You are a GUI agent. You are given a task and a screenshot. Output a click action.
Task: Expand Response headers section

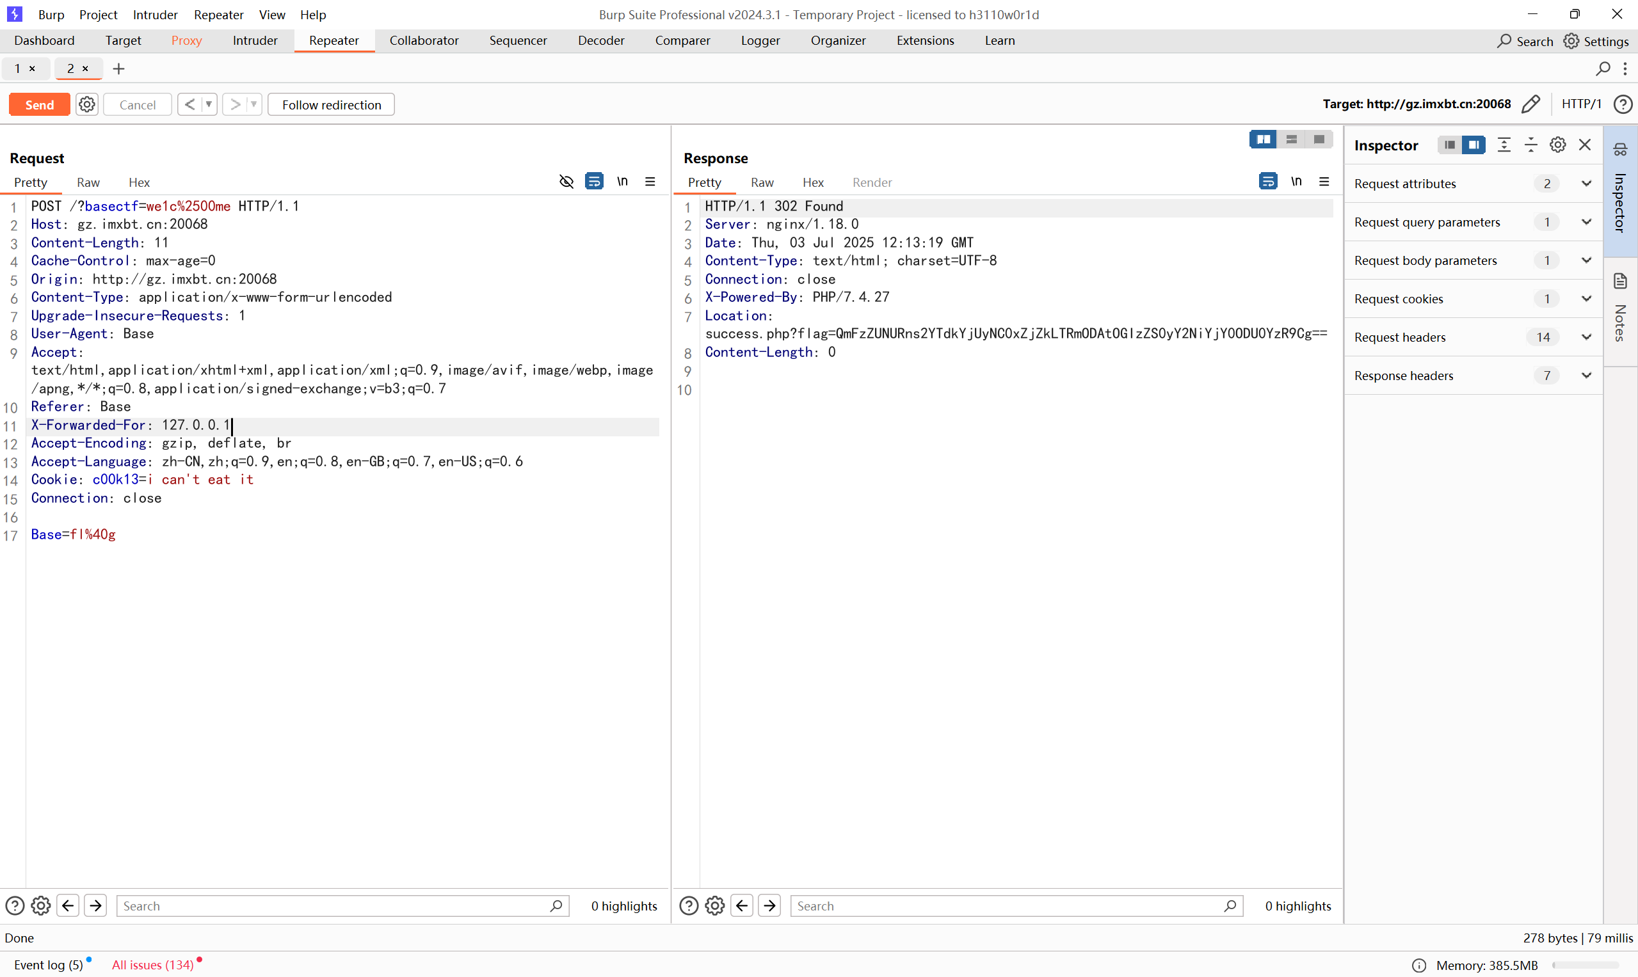tap(1473, 376)
